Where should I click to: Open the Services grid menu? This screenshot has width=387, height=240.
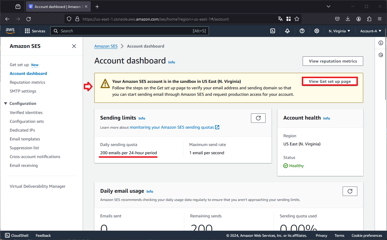pyautogui.click(x=35, y=31)
